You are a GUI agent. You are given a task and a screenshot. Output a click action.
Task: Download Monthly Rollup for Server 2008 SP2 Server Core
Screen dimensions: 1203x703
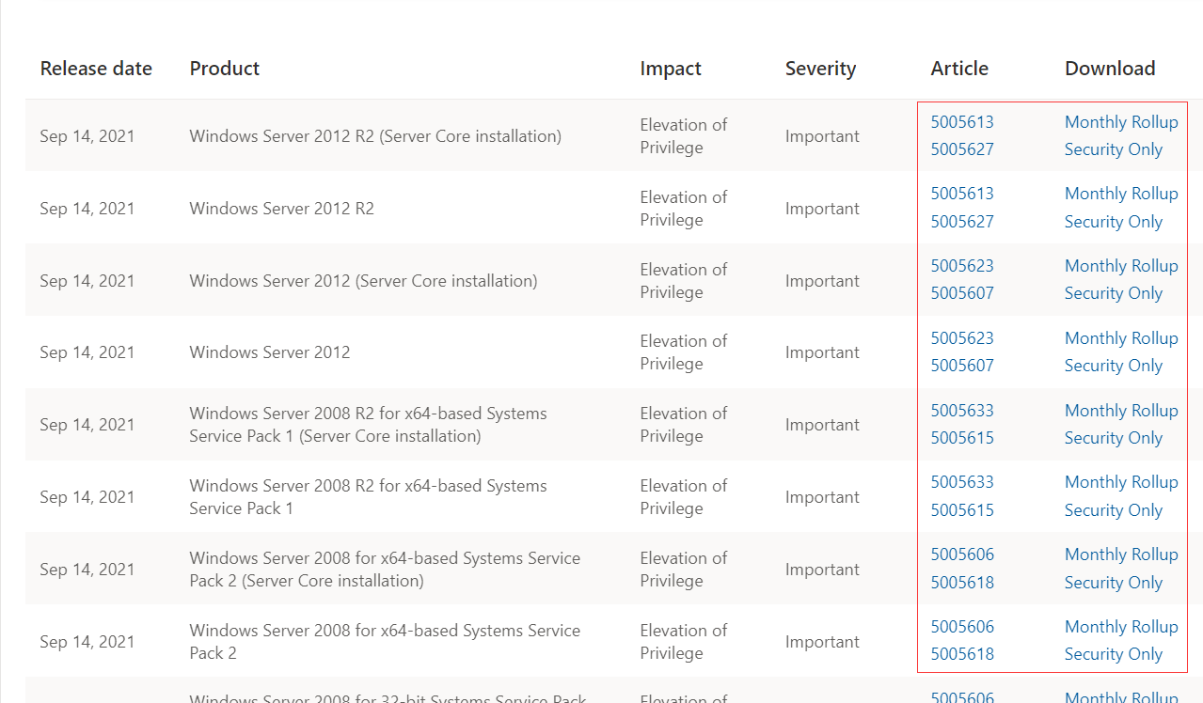(x=1121, y=555)
